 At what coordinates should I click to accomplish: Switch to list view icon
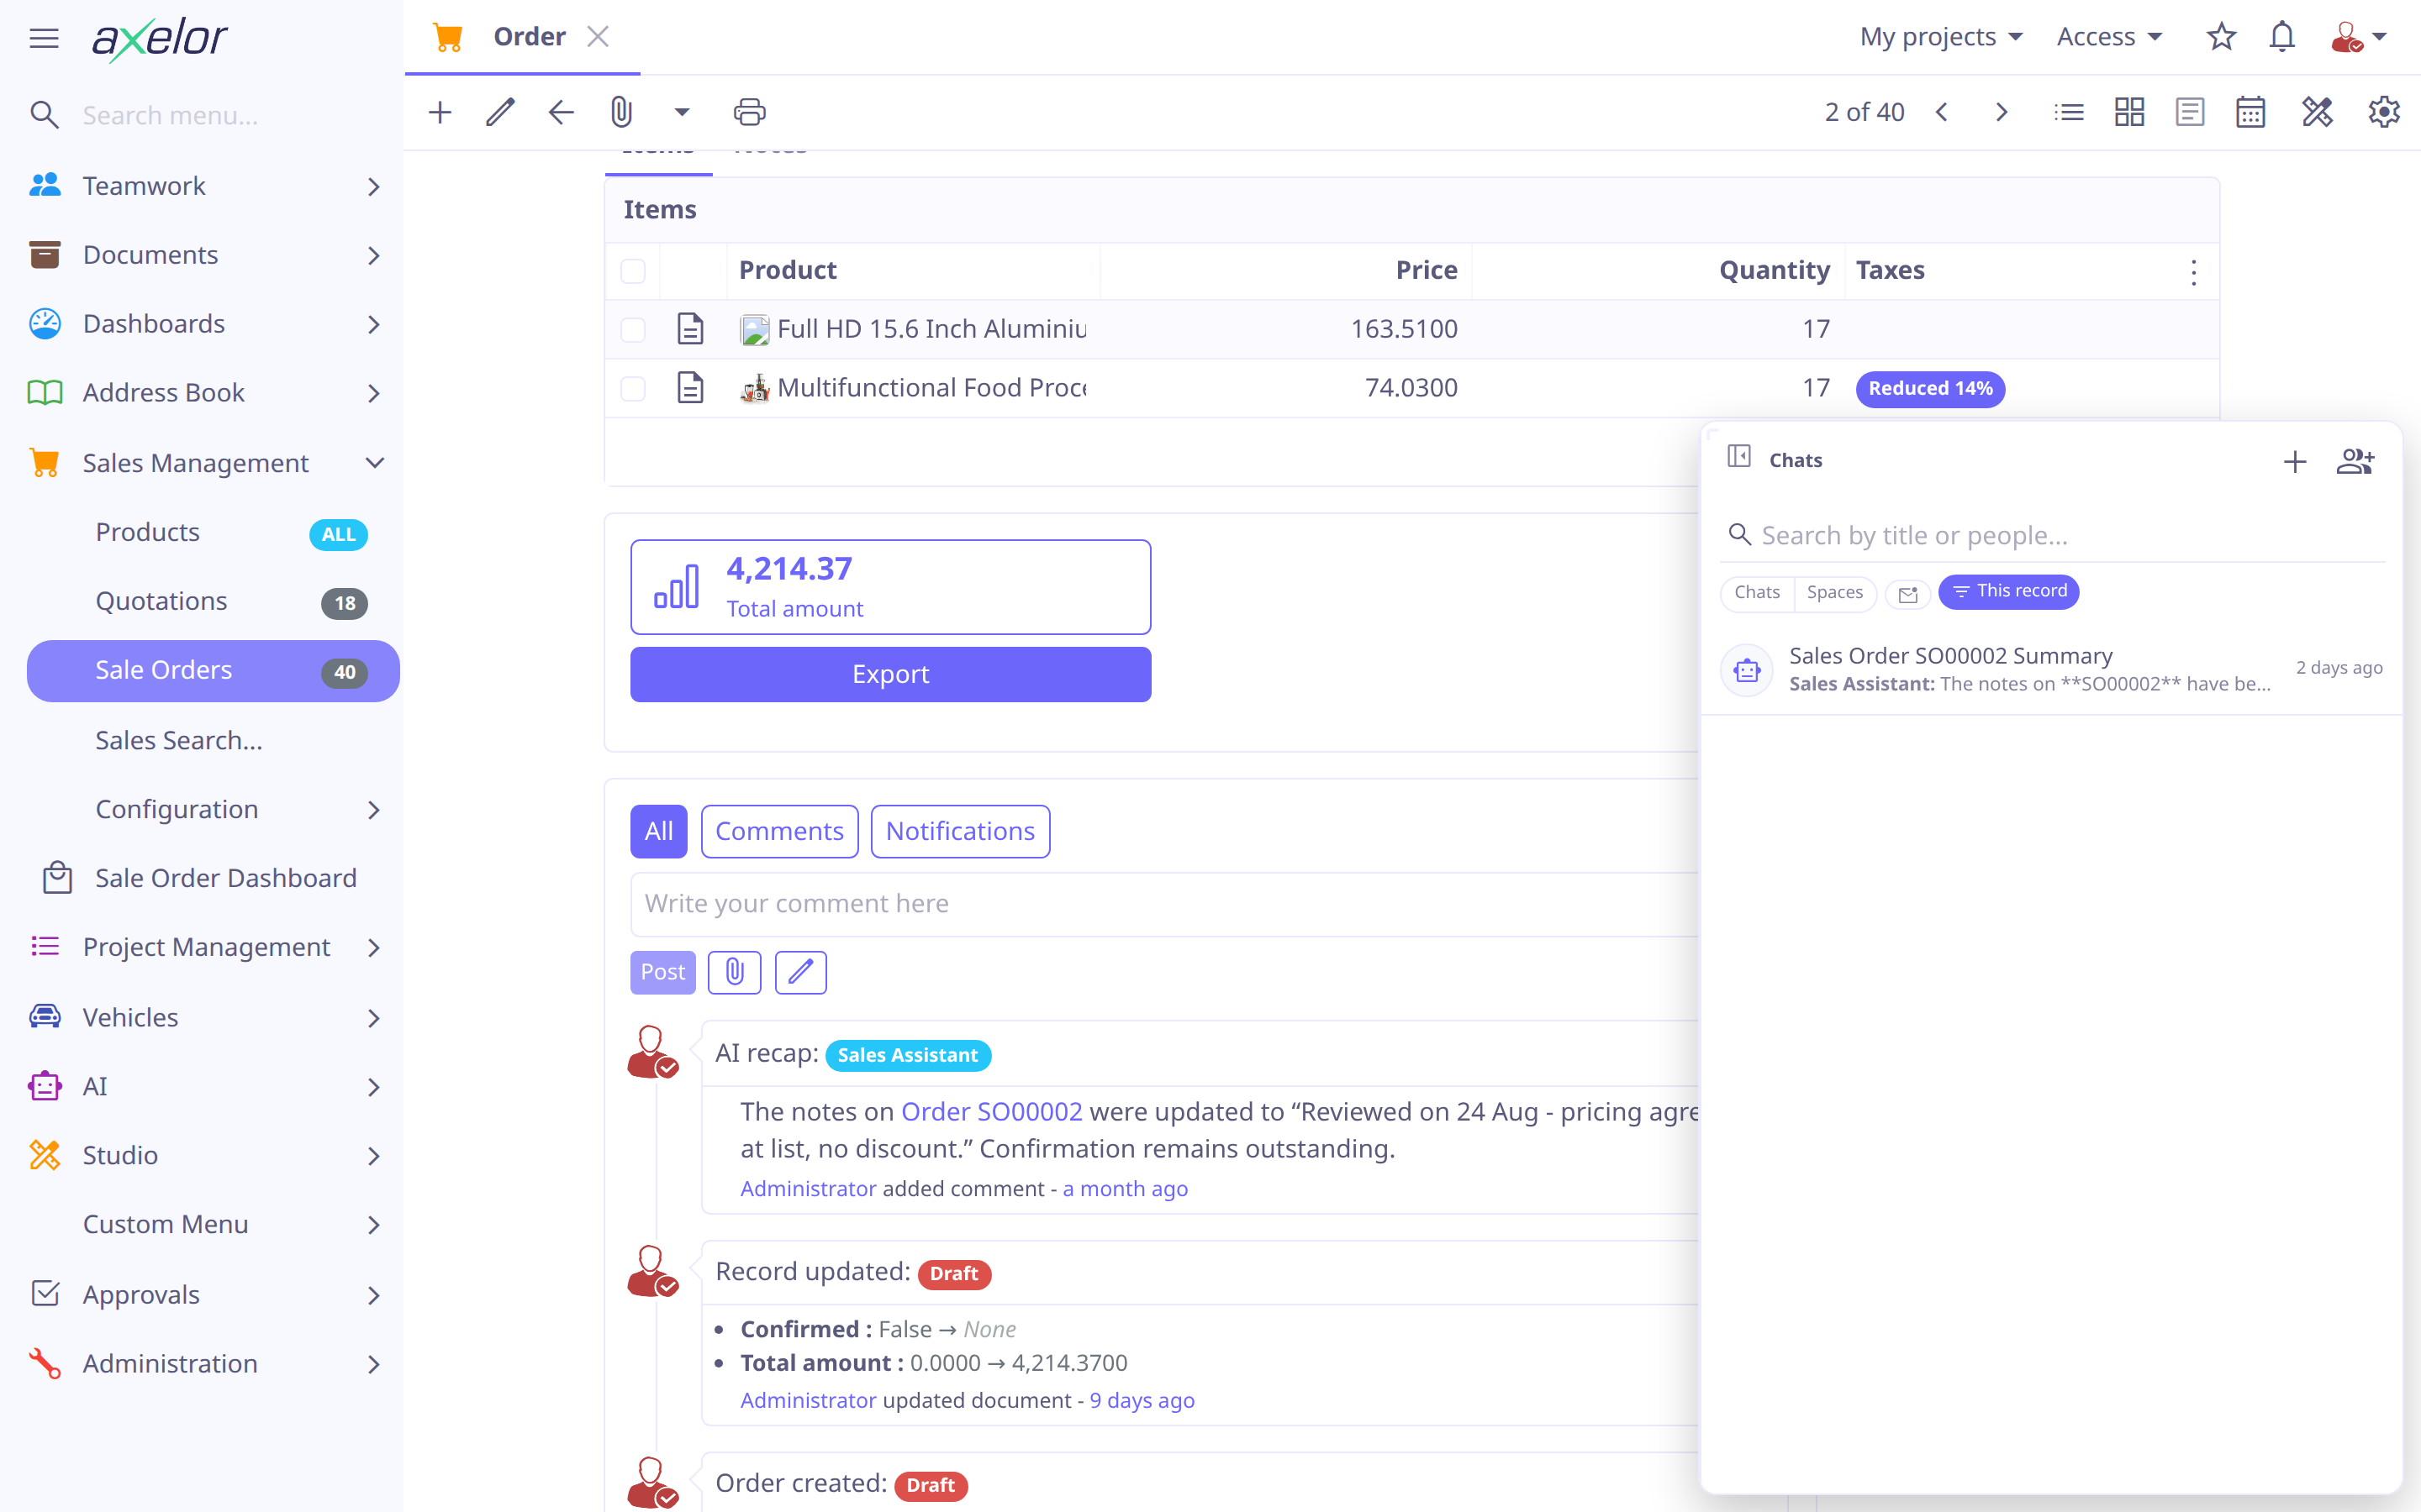(2069, 112)
